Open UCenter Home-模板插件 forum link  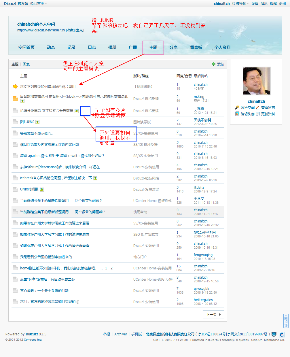pyautogui.click(x=152, y=201)
